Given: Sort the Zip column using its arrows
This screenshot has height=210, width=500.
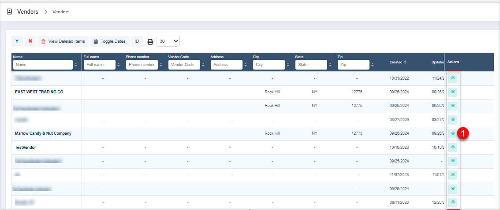Looking at the screenshot, I should (372, 65).
